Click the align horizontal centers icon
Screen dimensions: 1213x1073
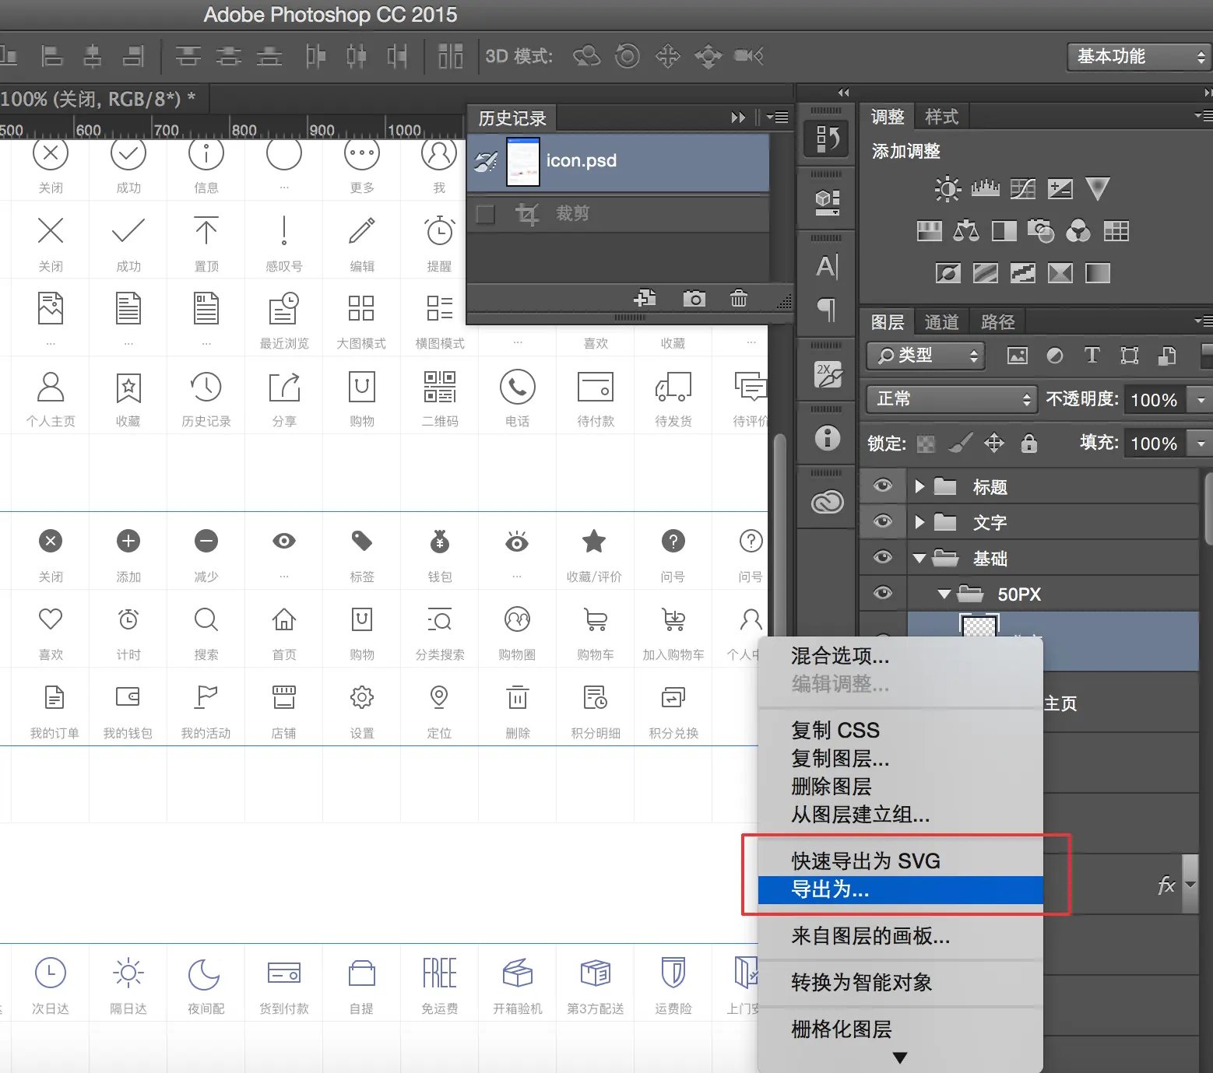point(93,56)
